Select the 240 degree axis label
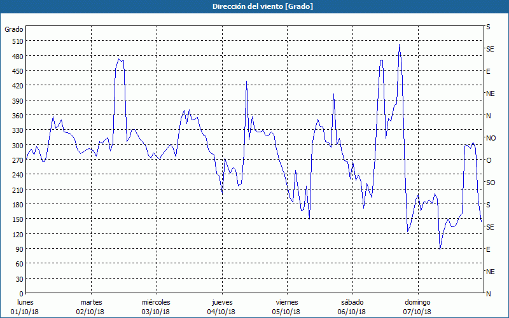Image resolution: width=509 pixels, height=318 pixels. [18, 176]
